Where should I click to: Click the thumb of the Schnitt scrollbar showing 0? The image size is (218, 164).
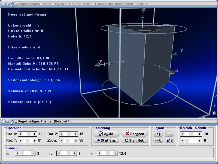coord(187,140)
